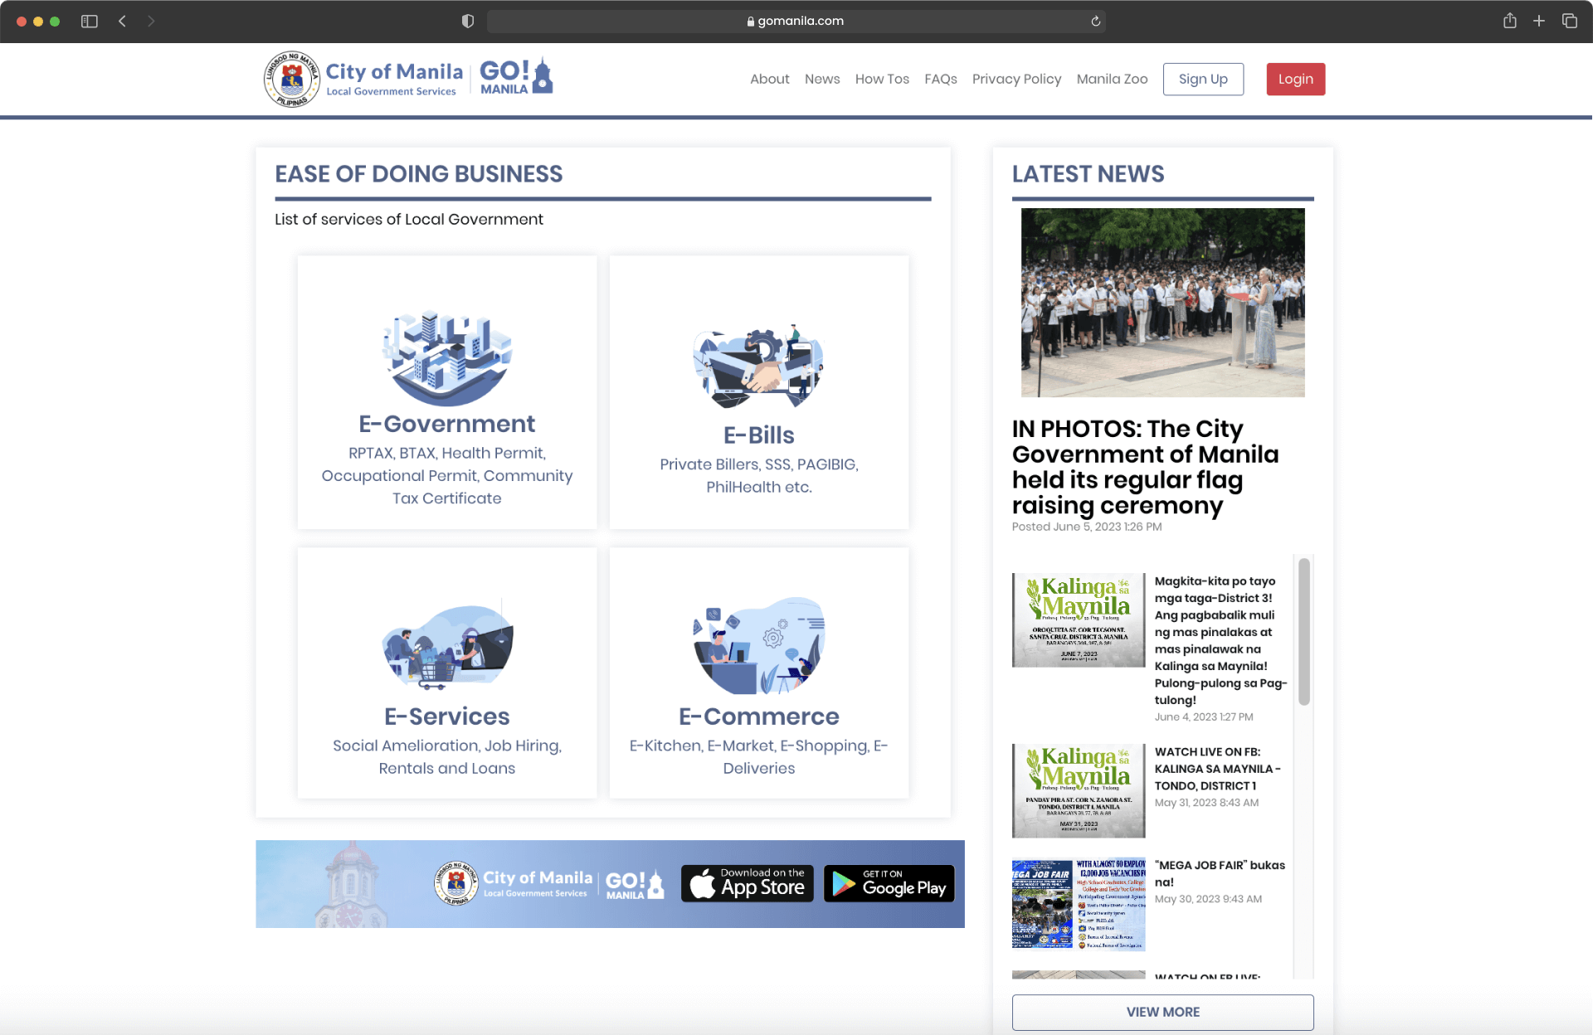
Task: Open the MEGA JOB FAIR bukas na article
Action: (1220, 873)
